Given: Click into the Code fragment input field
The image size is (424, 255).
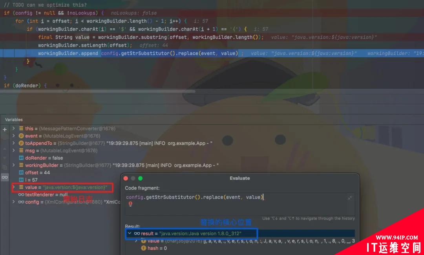Looking at the screenshot, I should pos(239,204).
